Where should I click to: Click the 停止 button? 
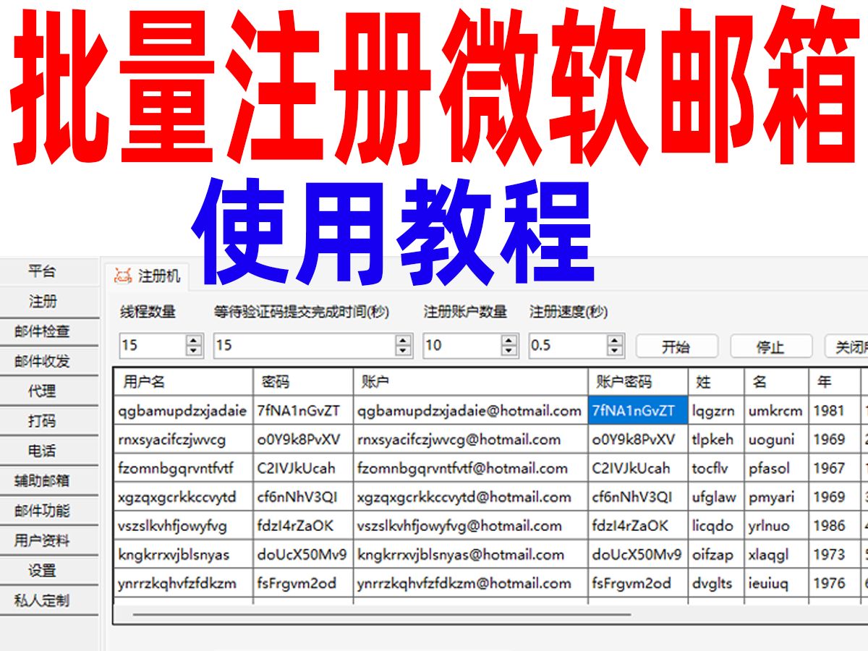pyautogui.click(x=770, y=346)
